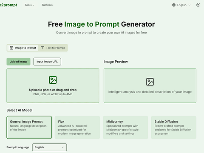Open the Tools dropdown menu
Image resolution: width=204 pixels, height=153 pixels.
click(29, 5)
